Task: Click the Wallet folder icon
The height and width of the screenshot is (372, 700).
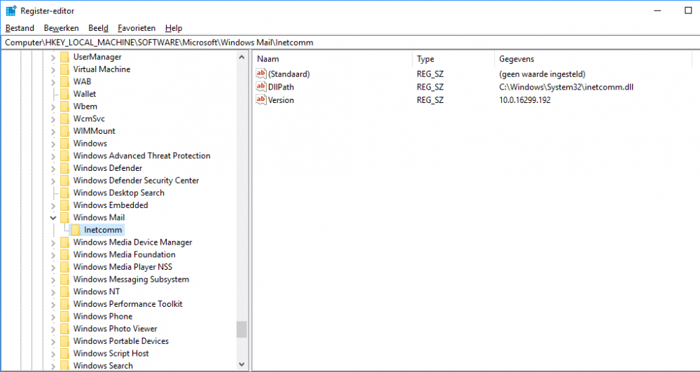Action: tap(64, 94)
